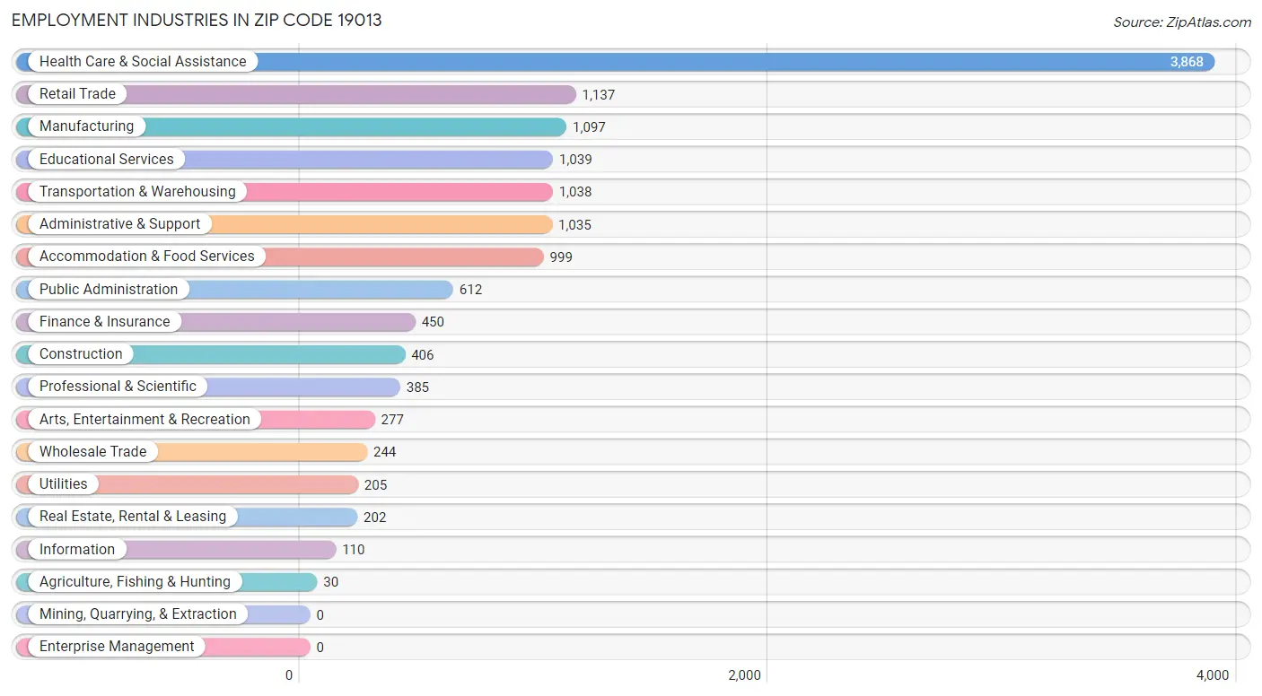Viewport: 1262px width, 696px height.
Task: Click the Finance & Insurance label
Action: click(x=104, y=322)
